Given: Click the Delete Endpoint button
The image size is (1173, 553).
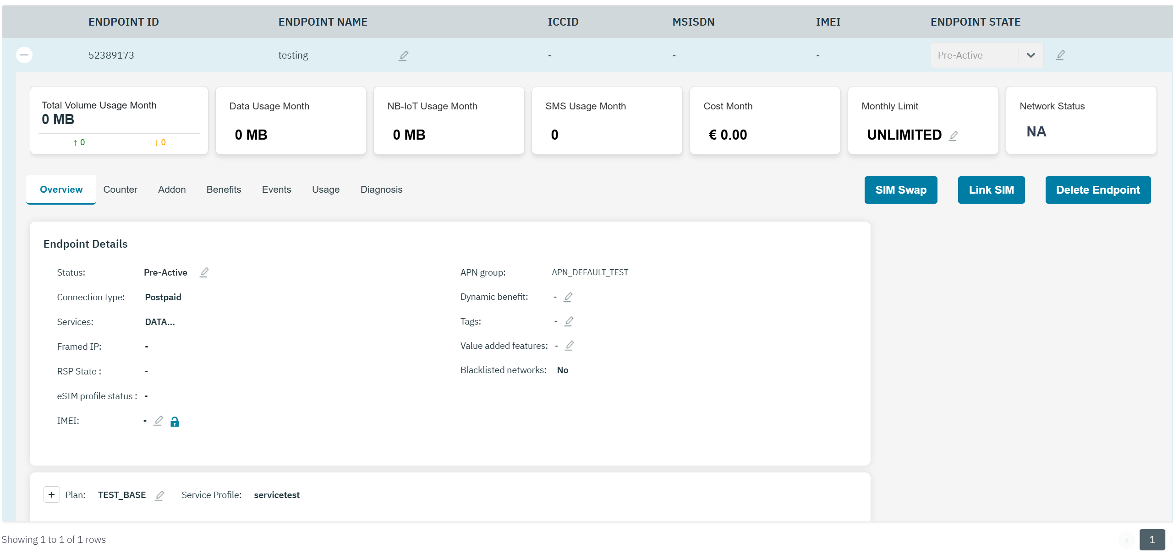Looking at the screenshot, I should (x=1097, y=190).
